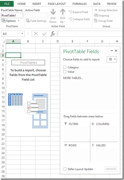Click the formula bar expand dots handle

pos(28,34)
